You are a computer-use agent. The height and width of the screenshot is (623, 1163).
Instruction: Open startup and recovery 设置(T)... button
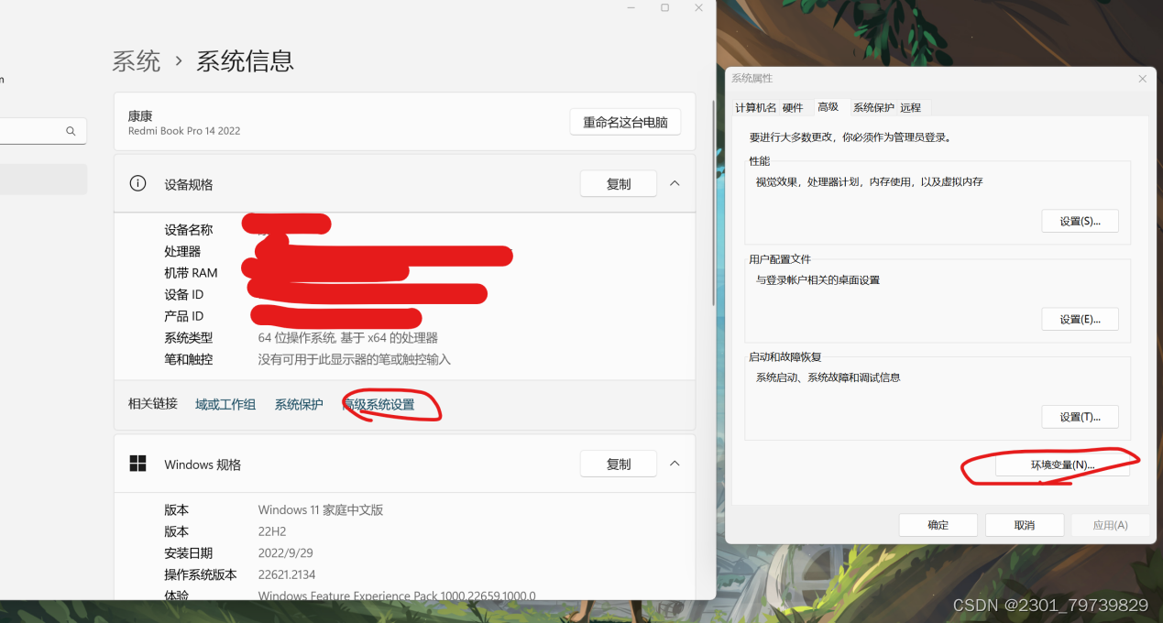click(x=1080, y=417)
